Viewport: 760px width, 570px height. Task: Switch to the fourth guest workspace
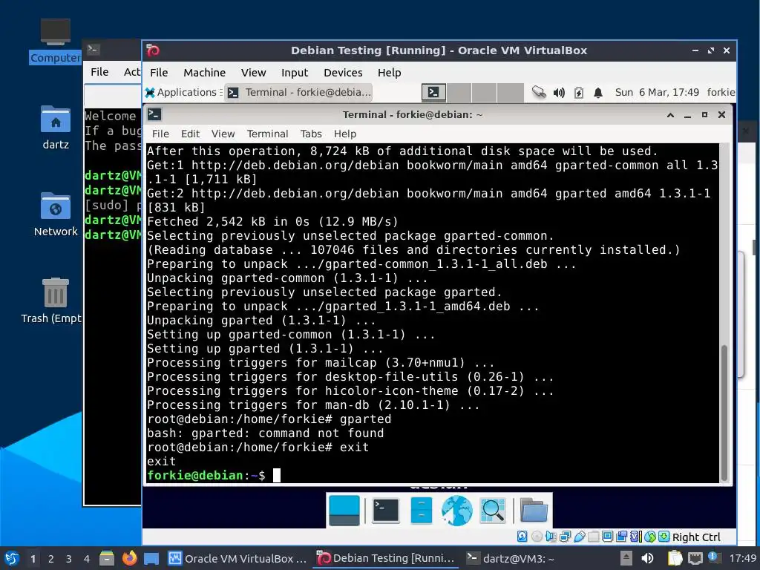click(511, 92)
